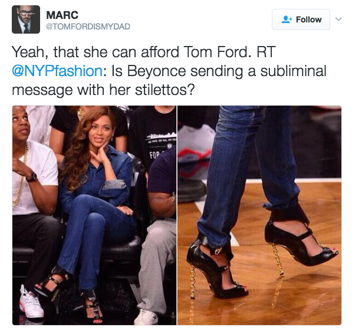Click the add-person icon inside Follow

(287, 19)
